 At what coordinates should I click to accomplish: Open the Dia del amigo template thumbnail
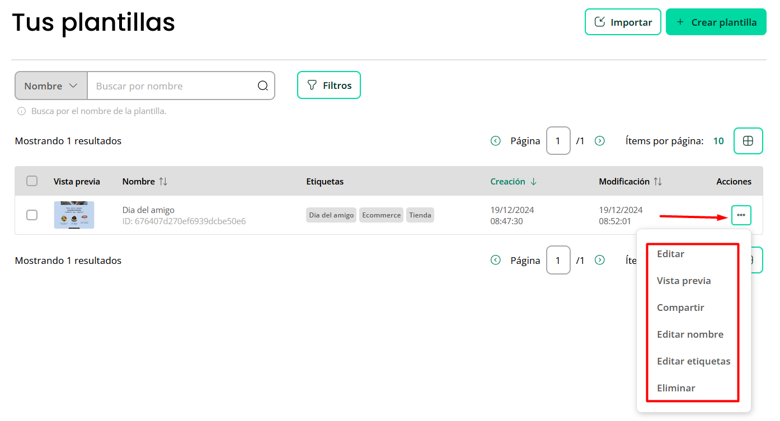point(74,215)
